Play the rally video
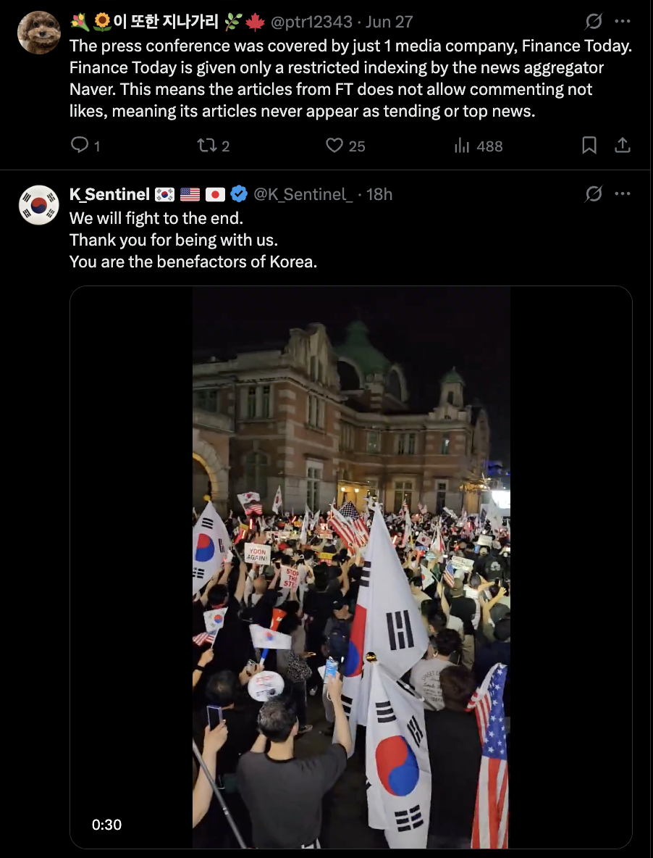653x858 pixels. pos(351,567)
